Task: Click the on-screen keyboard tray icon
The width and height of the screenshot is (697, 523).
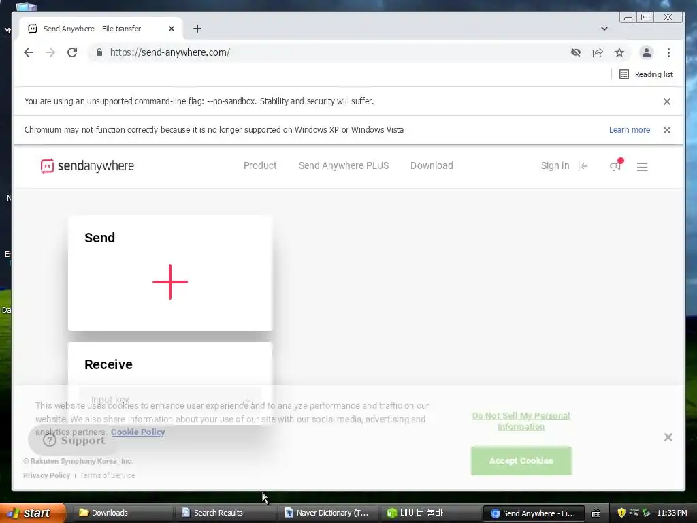Action: point(596,513)
